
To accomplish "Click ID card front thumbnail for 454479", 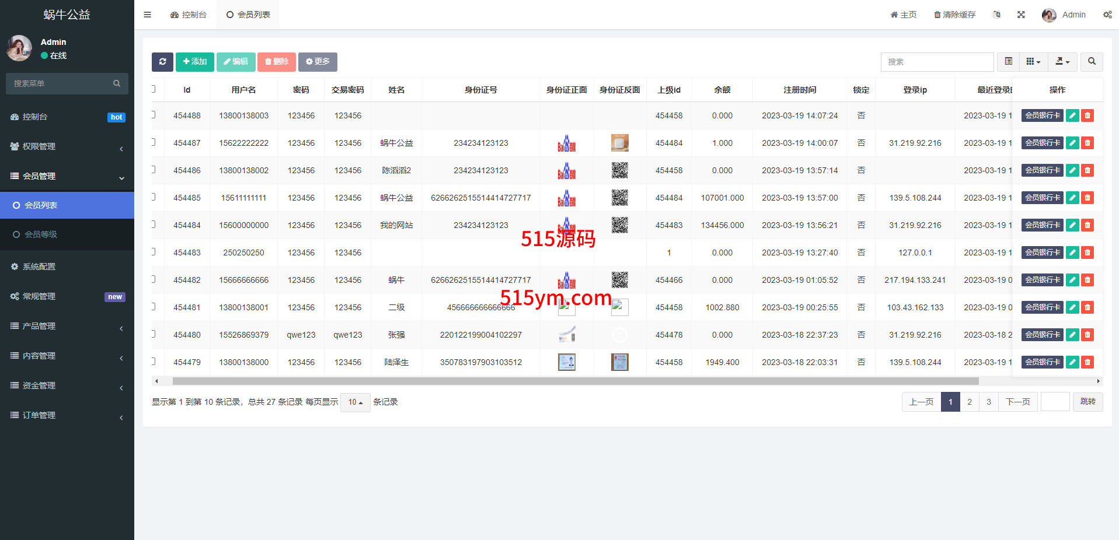I will click(x=566, y=362).
